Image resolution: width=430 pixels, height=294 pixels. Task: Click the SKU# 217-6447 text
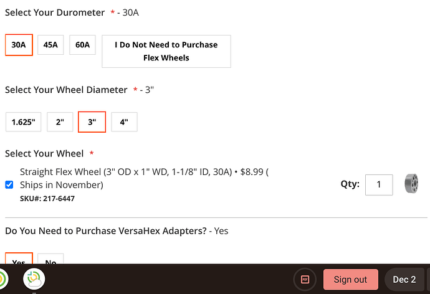(x=47, y=199)
